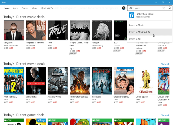Click Today's 10-cent movie deals heading
173x125 pixels.
point(24,64)
